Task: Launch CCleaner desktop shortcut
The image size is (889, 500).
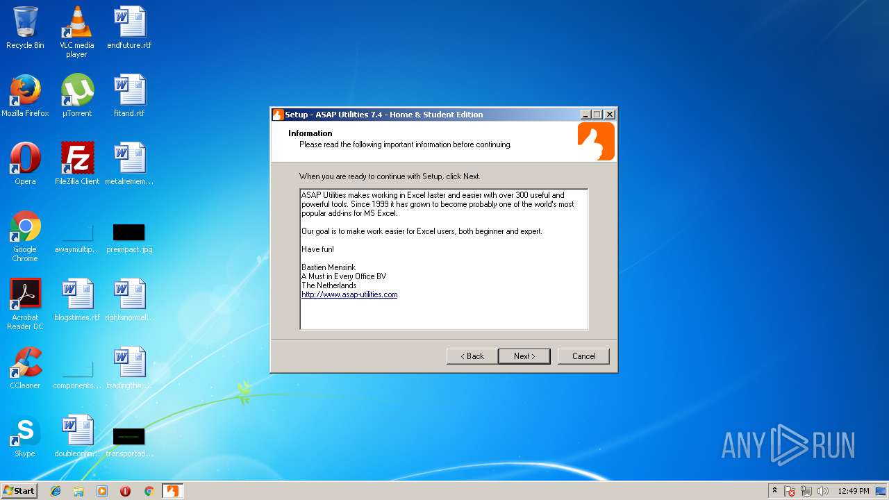Action: pos(25,368)
